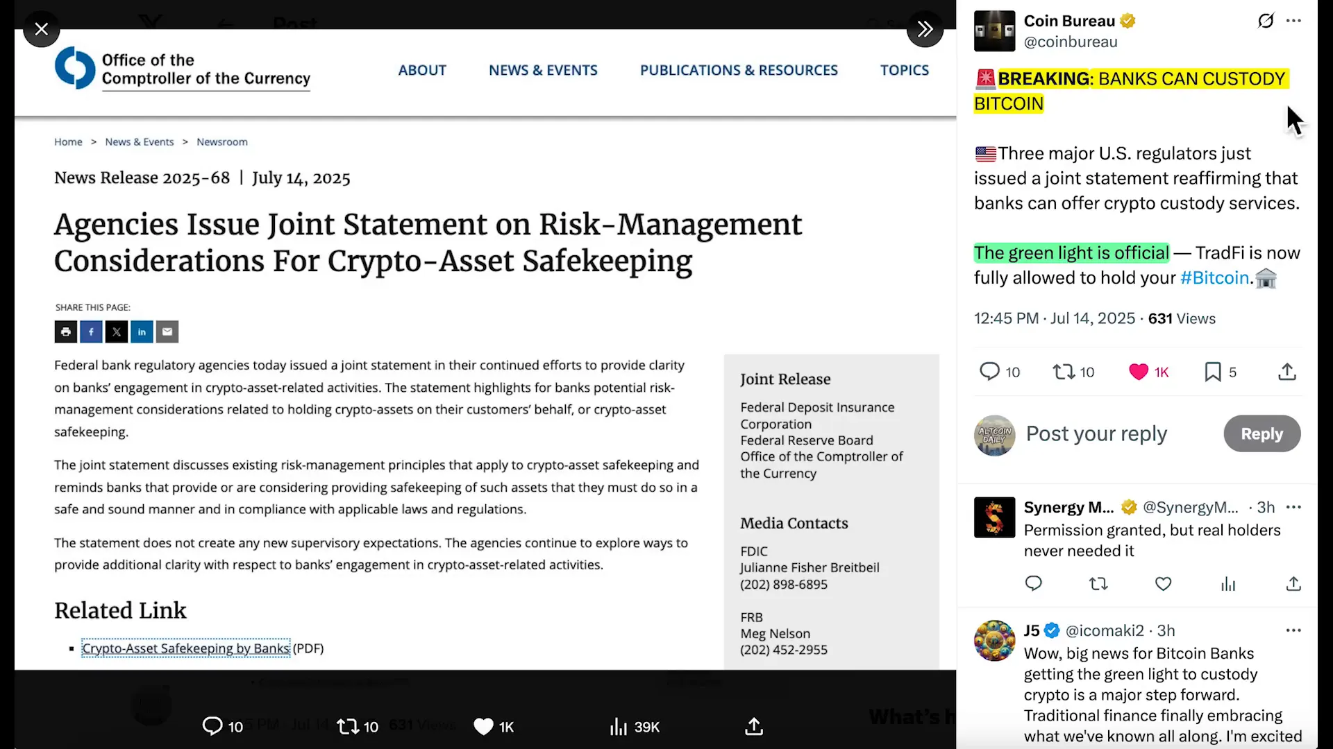The height and width of the screenshot is (749, 1333).
Task: Click the Julianne Fisher Breitbeil contact name
Action: [810, 567]
